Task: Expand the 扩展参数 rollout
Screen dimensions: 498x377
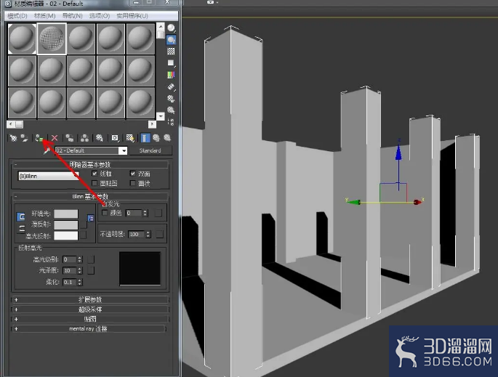Action: [x=90, y=299]
